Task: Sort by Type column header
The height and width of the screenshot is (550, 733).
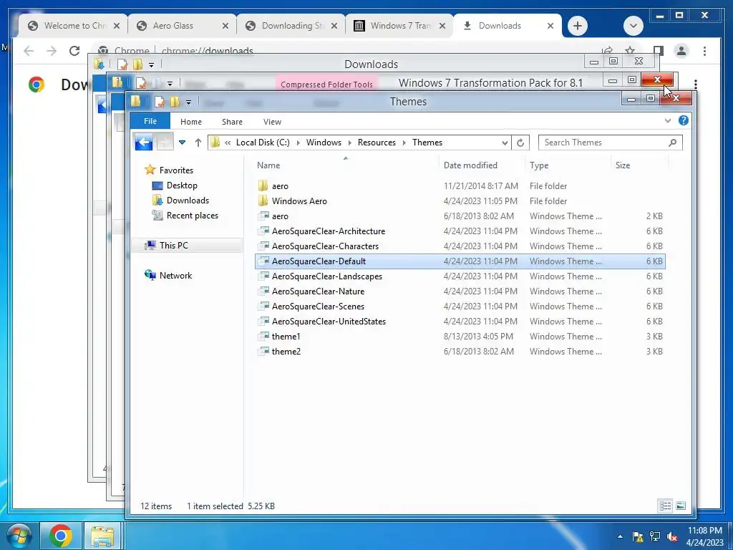Action: (x=539, y=165)
